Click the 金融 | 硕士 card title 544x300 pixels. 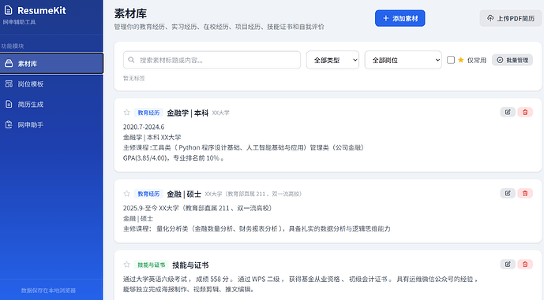click(184, 194)
